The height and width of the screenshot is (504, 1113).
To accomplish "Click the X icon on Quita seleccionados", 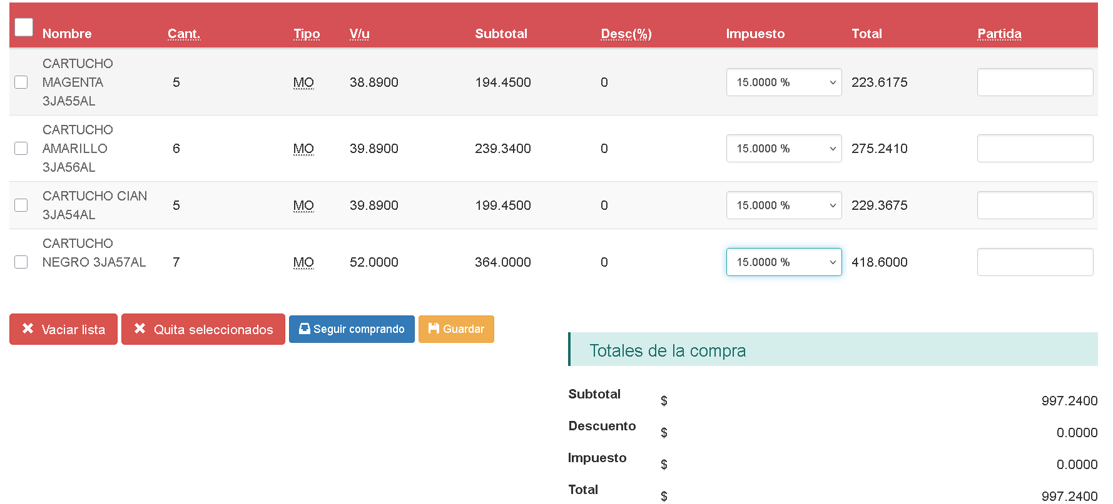I will point(140,329).
